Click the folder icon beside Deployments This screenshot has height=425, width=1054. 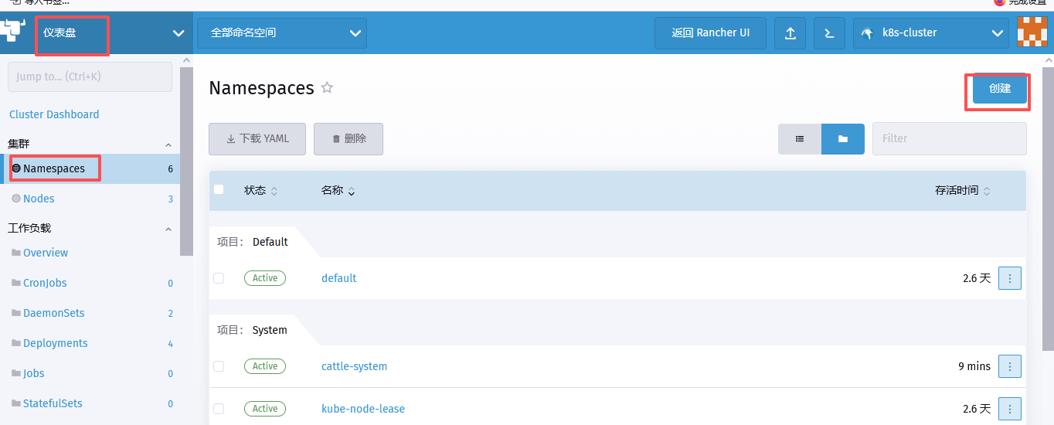tap(16, 343)
